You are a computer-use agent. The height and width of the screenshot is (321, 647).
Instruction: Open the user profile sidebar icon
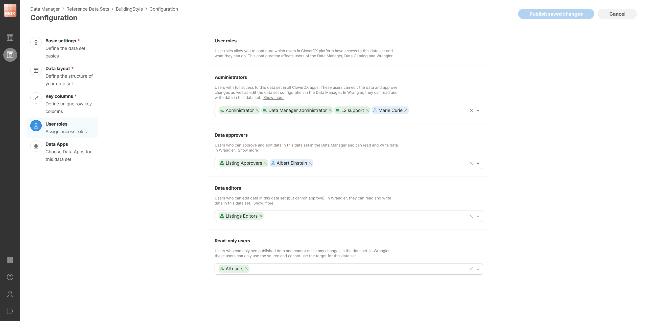(x=10, y=294)
